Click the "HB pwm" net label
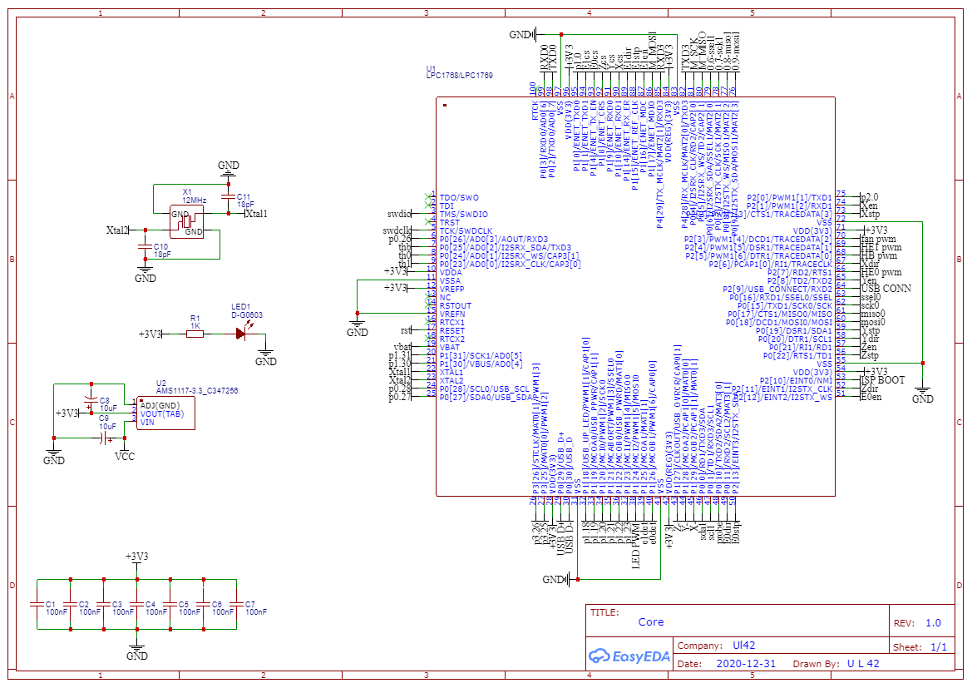The height and width of the screenshot is (688, 972). click(x=879, y=255)
